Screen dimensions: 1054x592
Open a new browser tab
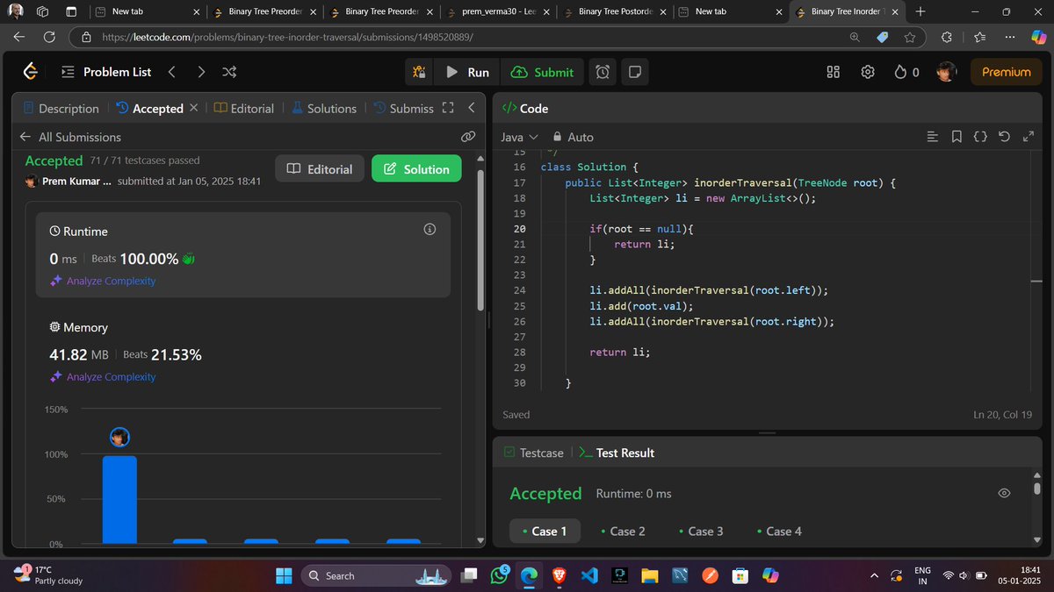click(x=920, y=11)
